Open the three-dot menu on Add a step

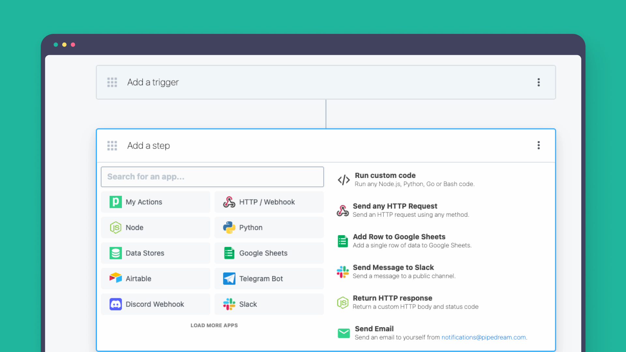coord(539,145)
